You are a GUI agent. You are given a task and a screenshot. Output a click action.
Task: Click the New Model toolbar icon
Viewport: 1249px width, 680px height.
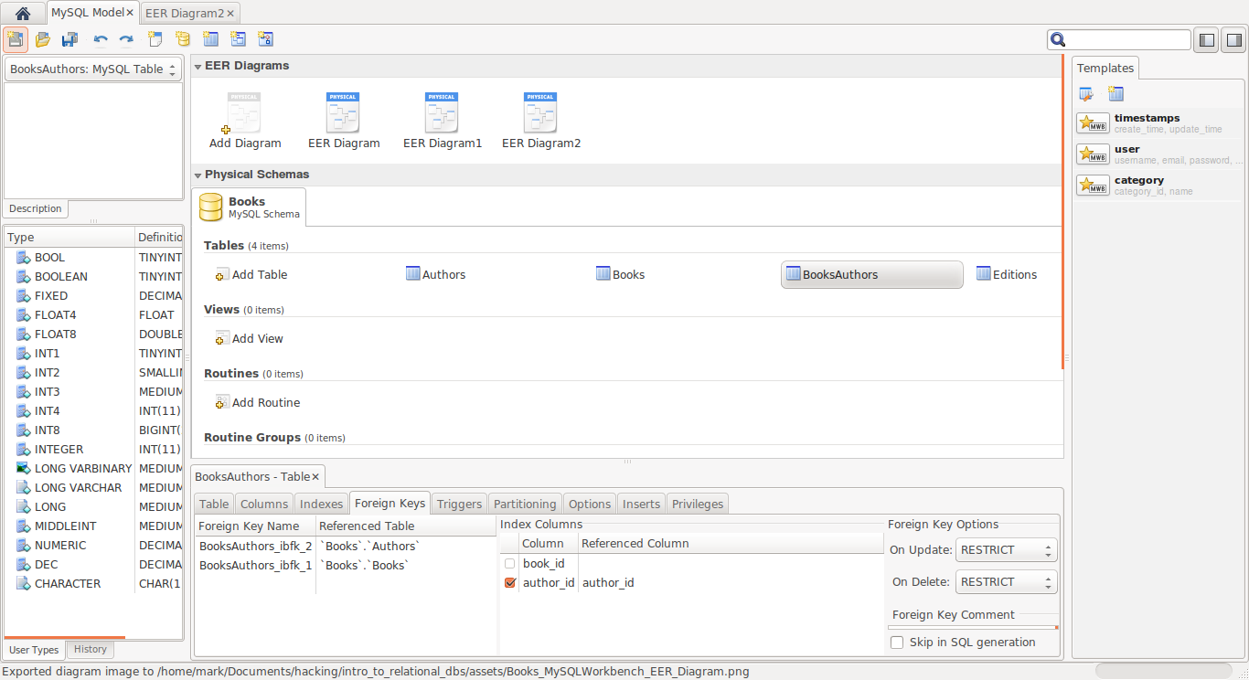16,39
